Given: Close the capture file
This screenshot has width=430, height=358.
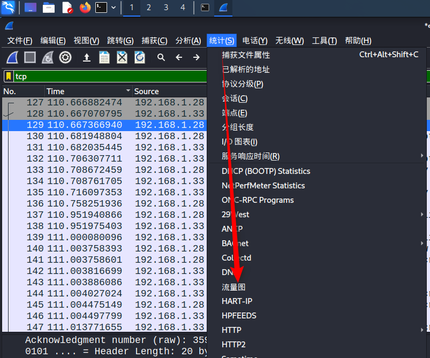Looking at the screenshot, I should point(122,58).
